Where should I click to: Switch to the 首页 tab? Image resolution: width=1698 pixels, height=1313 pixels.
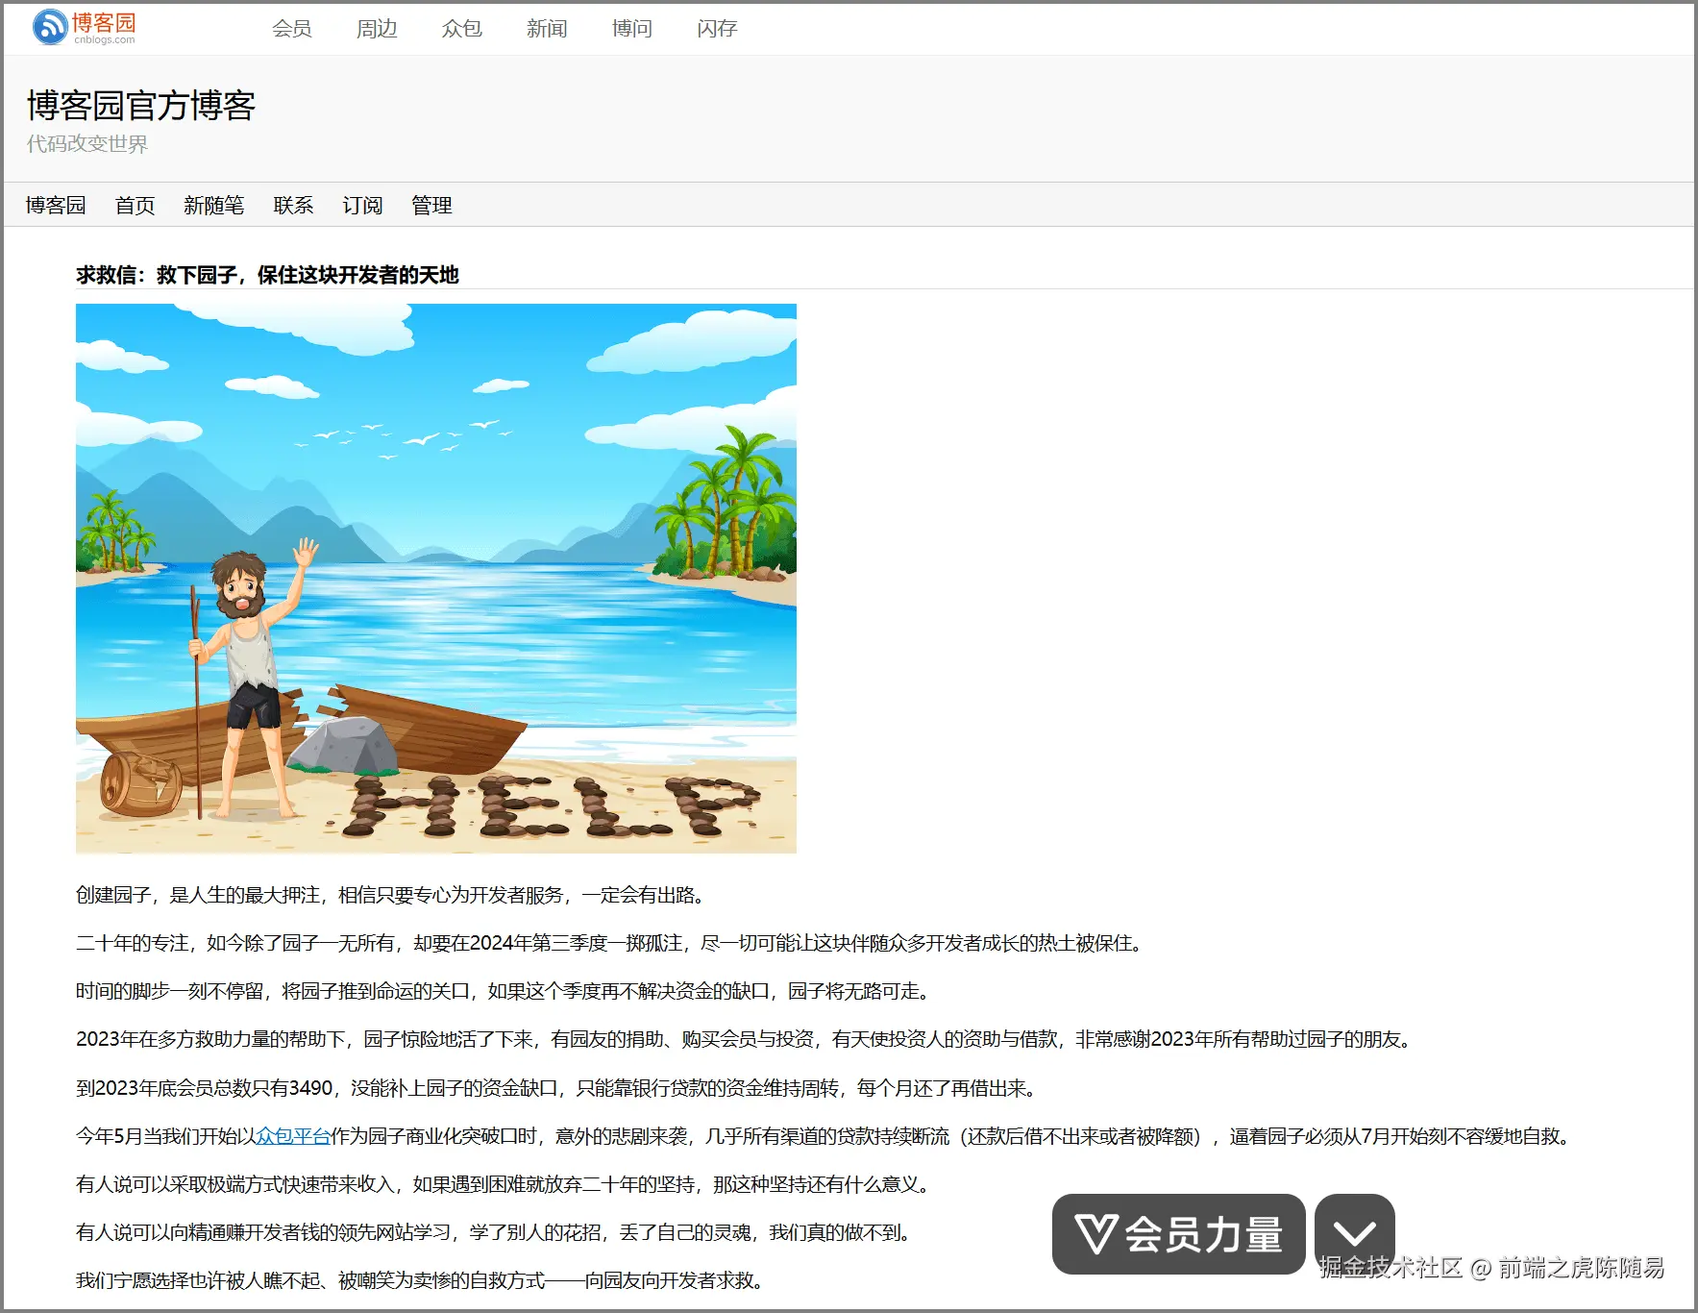click(x=134, y=205)
